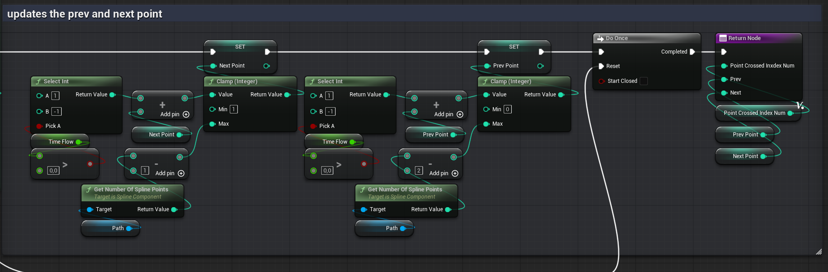
Task: Click the Reset exec pin on Do Once
Action: 601,66
